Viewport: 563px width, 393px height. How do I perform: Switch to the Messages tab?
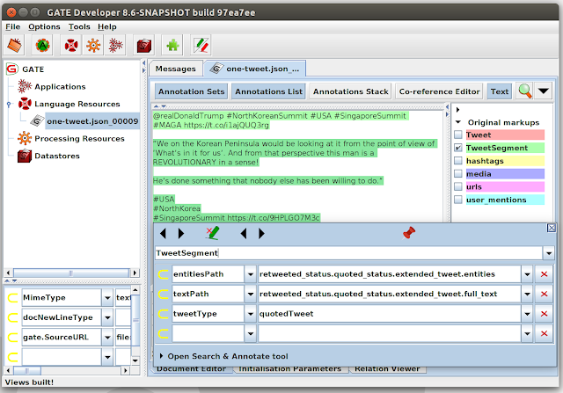tap(176, 69)
